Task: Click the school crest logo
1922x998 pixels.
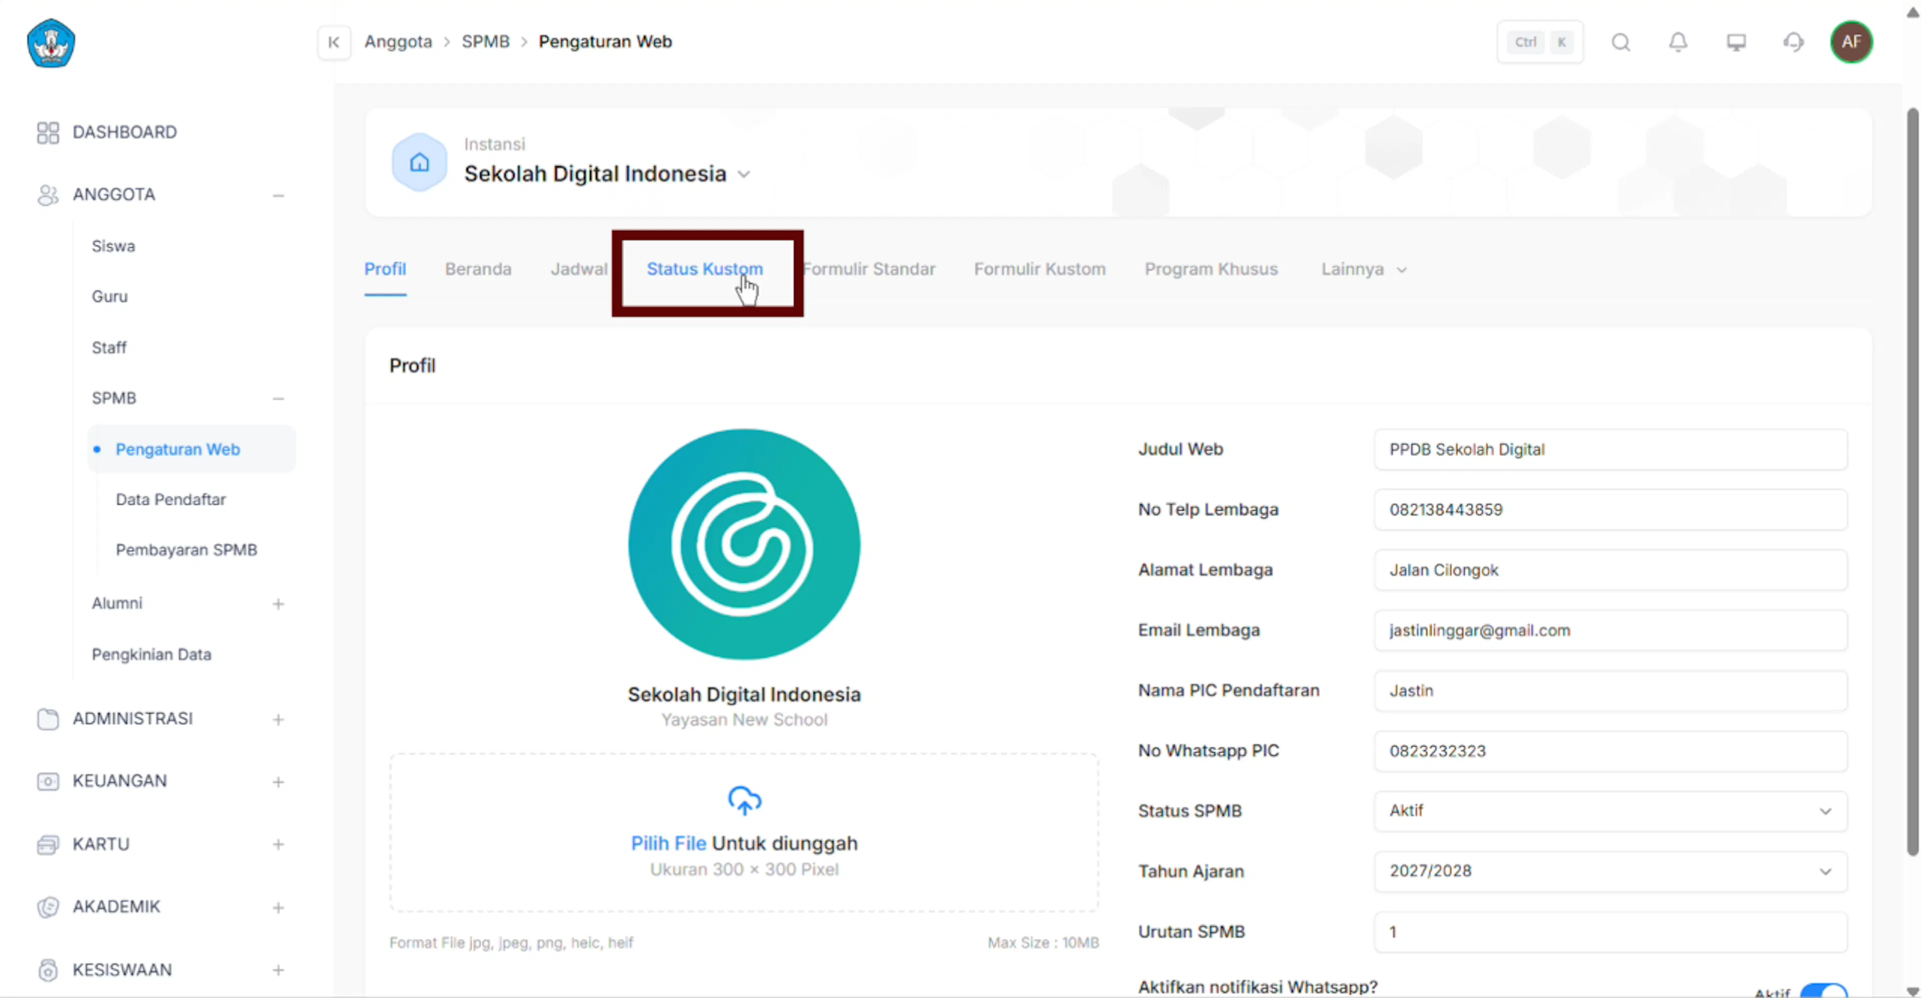Action: (x=51, y=43)
